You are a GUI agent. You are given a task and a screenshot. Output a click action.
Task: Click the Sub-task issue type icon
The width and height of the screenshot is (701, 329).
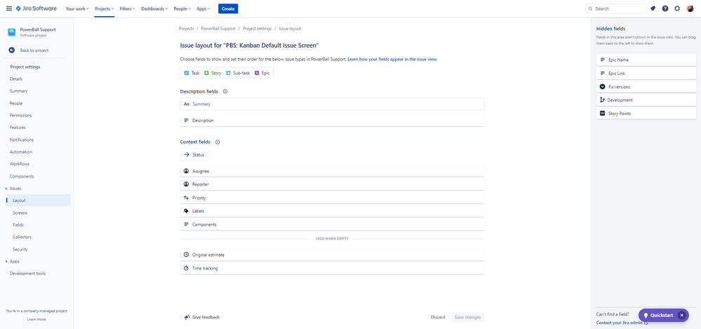coord(229,73)
